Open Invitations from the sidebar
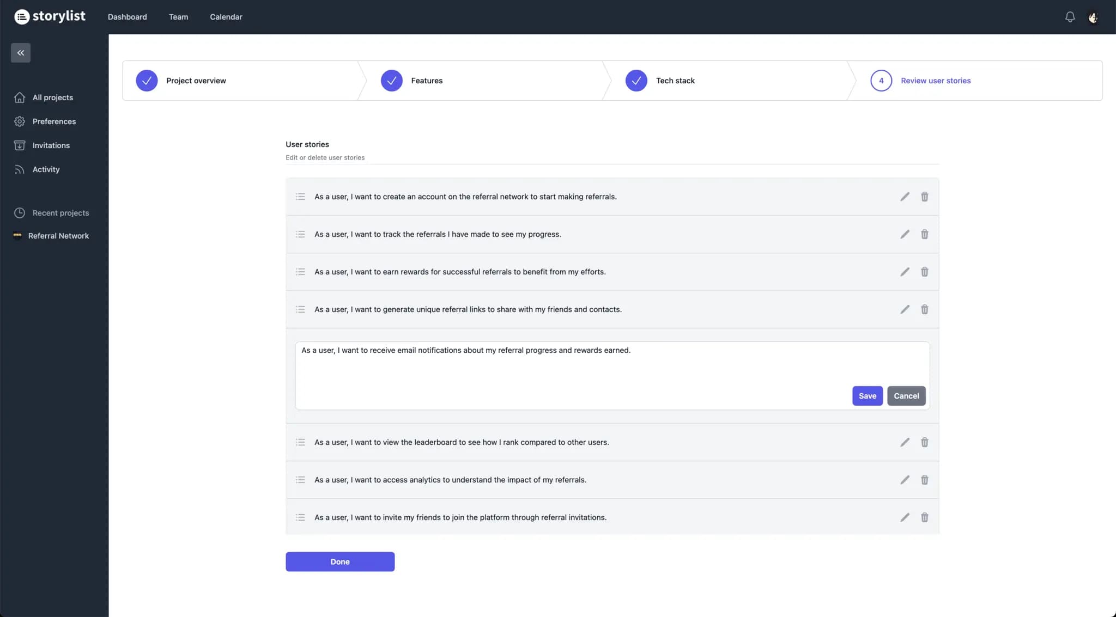Screen dimensions: 1116x617 click(20, 145)
